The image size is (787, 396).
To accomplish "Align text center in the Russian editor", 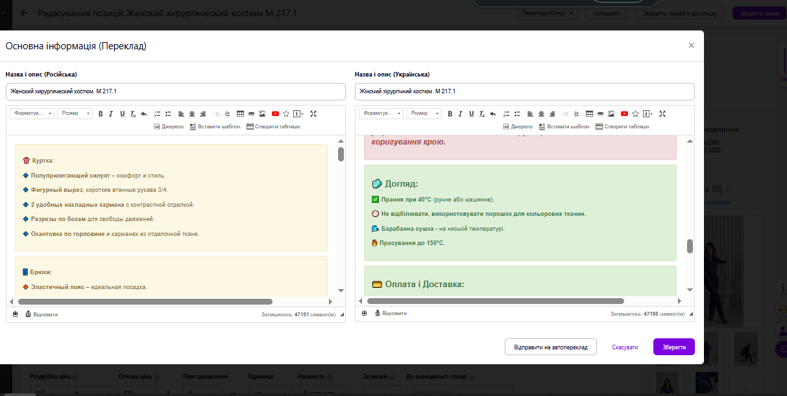I will coord(192,114).
